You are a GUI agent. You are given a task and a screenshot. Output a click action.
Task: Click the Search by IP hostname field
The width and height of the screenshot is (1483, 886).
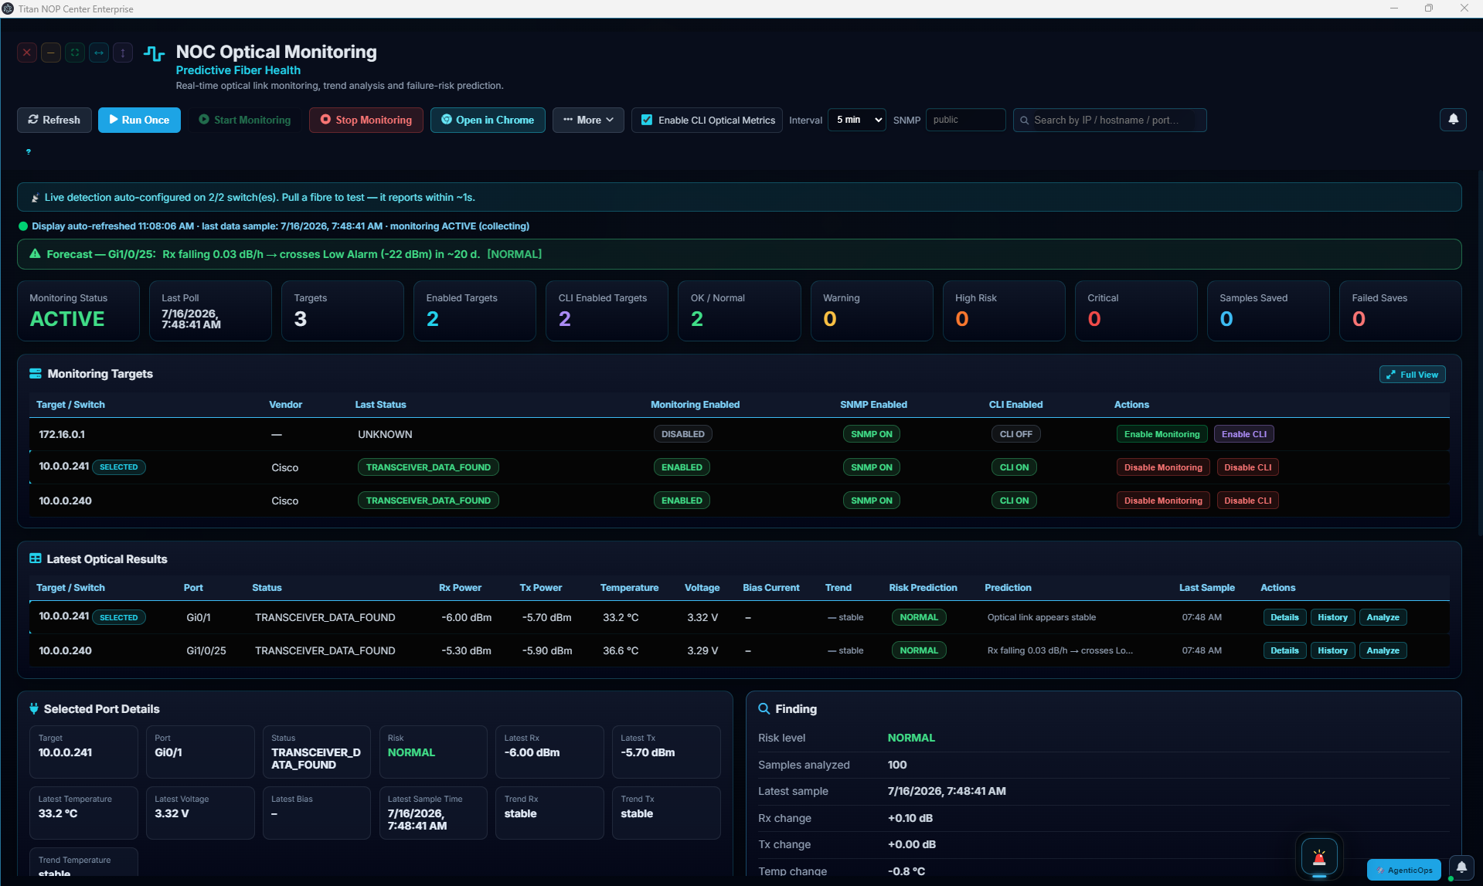(1110, 120)
